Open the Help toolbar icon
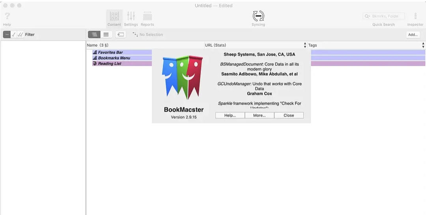This screenshot has width=426, height=215. coord(7,16)
